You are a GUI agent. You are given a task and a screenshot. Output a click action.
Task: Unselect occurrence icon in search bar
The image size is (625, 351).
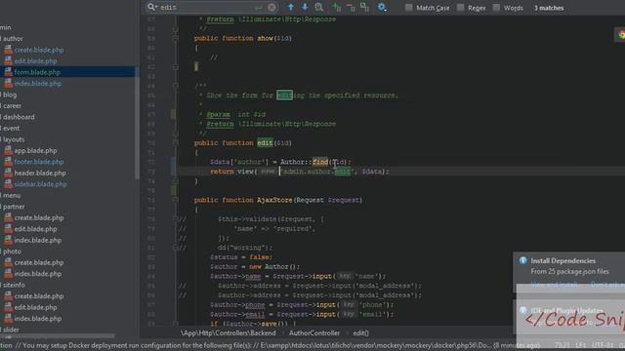(x=351, y=7)
